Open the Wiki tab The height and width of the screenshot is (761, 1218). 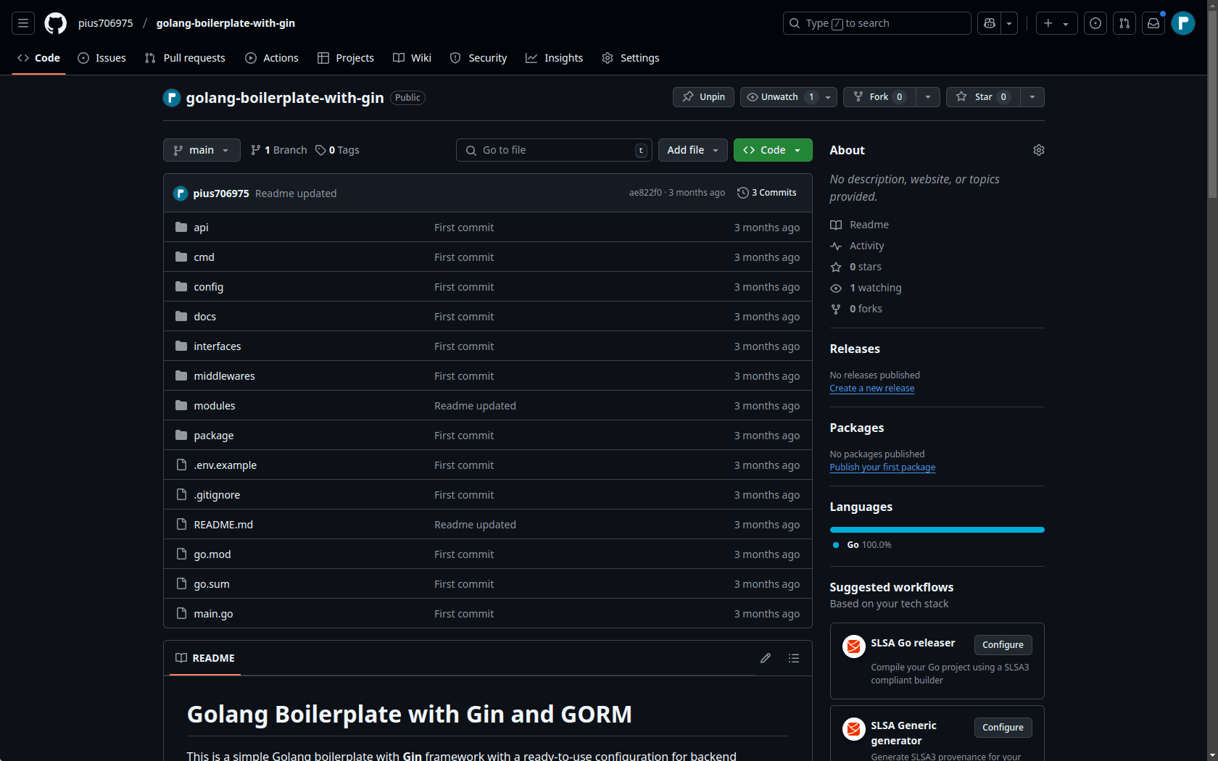[412, 58]
